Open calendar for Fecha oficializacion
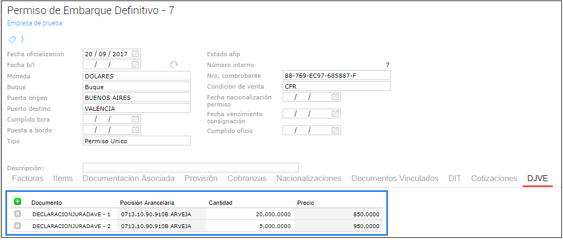This screenshot has height=240, width=563. [x=136, y=54]
